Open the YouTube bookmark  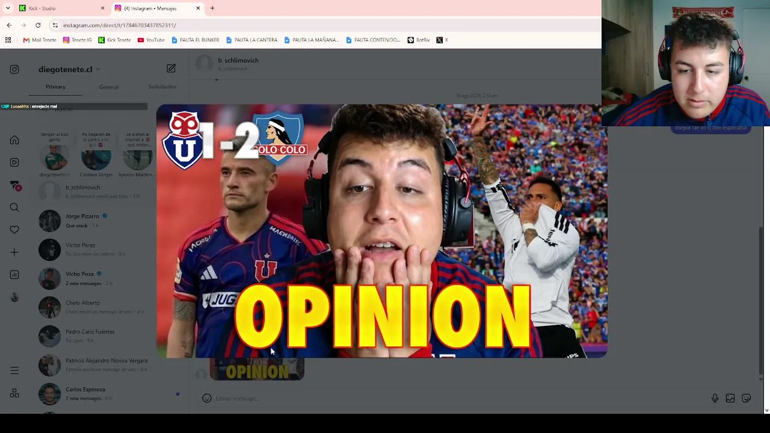(x=151, y=40)
